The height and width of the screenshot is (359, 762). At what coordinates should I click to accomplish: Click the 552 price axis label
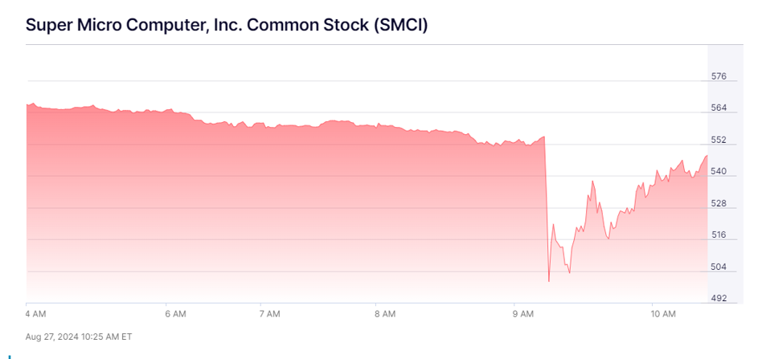pyautogui.click(x=719, y=141)
